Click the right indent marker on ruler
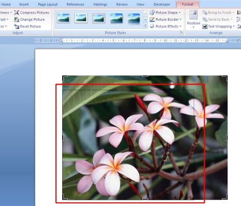 pyautogui.click(x=227, y=41)
